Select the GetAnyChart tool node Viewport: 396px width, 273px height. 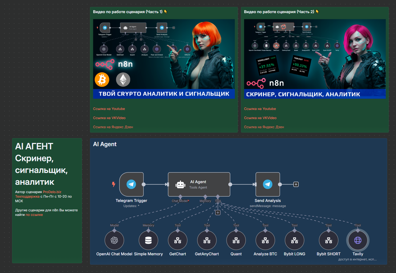(x=207, y=240)
